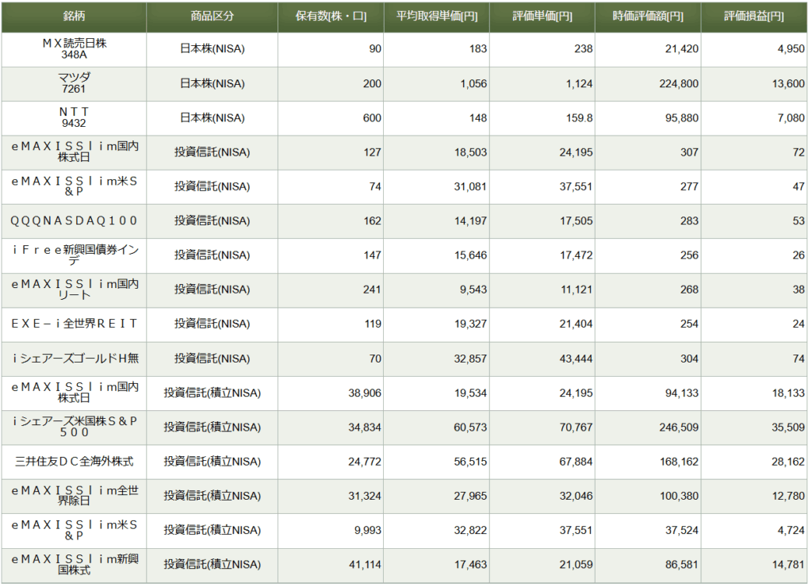Click the 三井住友DC全海外株式 fund name
The width and height of the screenshot is (812, 587).
pyautogui.click(x=74, y=461)
